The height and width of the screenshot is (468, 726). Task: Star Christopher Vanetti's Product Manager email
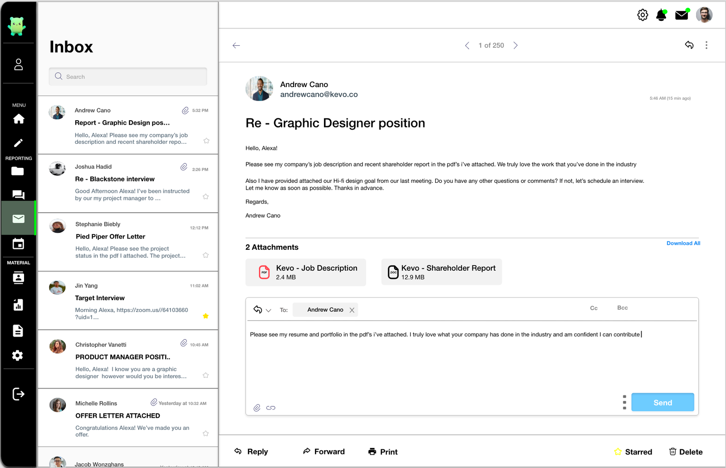[206, 375]
